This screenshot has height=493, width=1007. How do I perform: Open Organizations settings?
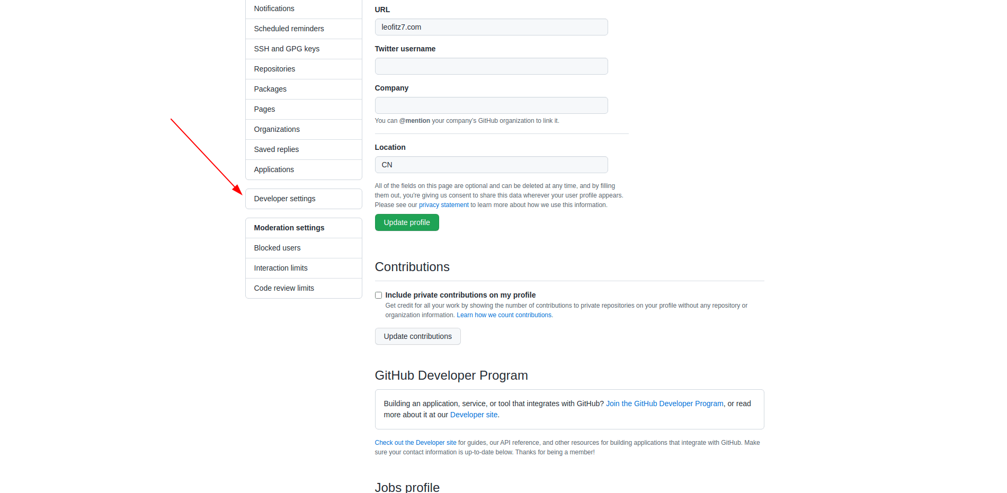click(x=277, y=129)
